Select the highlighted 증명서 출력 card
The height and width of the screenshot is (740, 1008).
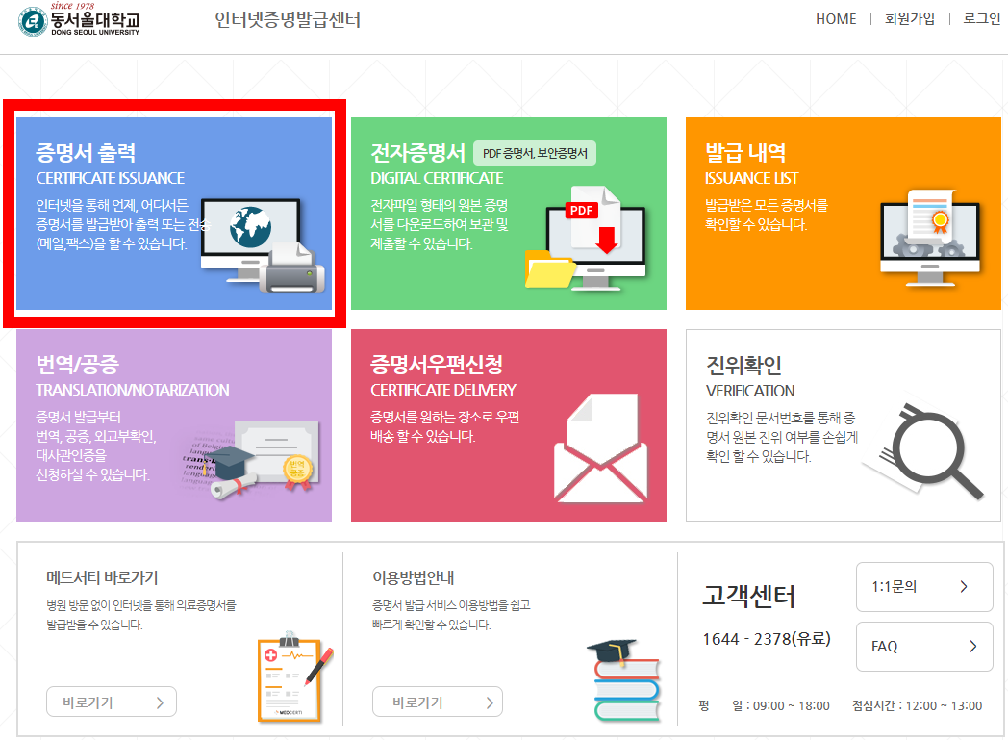point(173,212)
